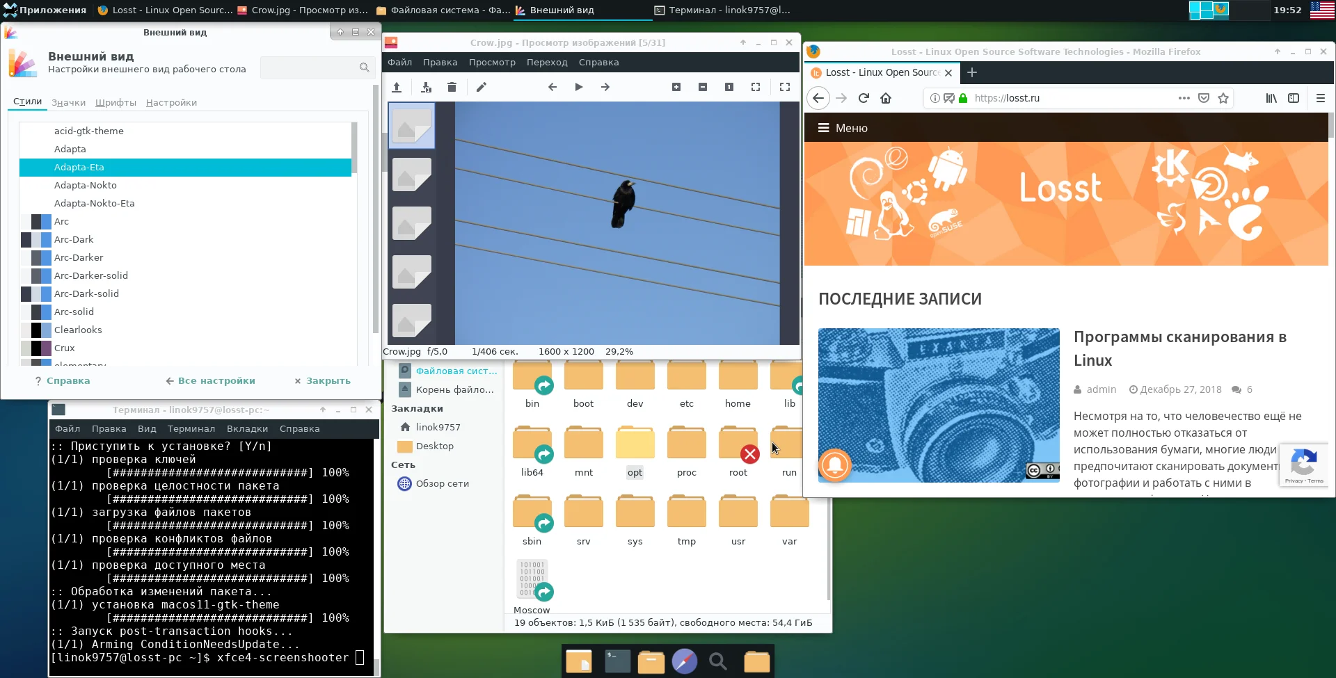Save page to Pocket from address bar
Screen dimensions: 1336x678
pyautogui.click(x=1204, y=98)
